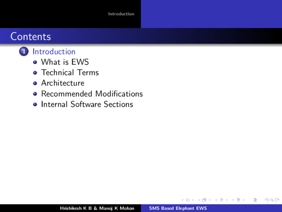This screenshot has width=282, height=212.
Task: Click authors Hrishikesh K B & Manoj K Mohan
Action: point(97,208)
